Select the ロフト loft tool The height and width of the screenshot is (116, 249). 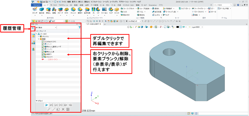pos(66,11)
